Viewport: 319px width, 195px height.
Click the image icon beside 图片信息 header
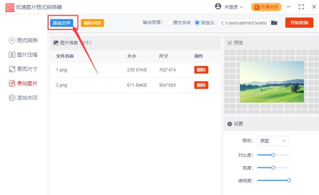tap(56, 43)
